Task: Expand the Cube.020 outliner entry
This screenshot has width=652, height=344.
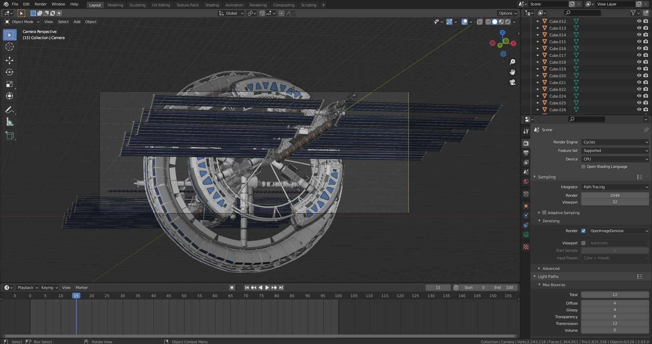Action: pos(538,75)
